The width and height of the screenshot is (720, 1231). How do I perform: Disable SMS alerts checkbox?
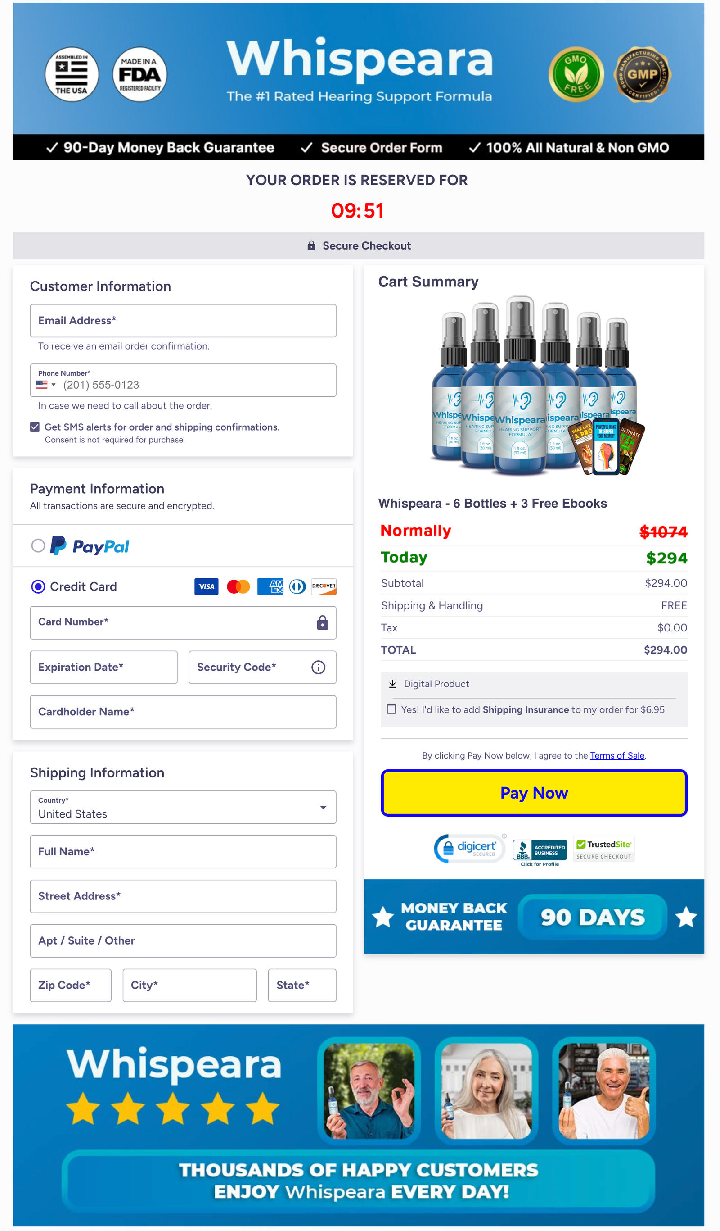35,427
